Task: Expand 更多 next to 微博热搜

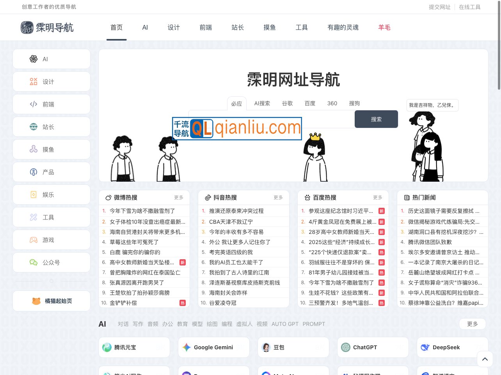Action: click(179, 198)
